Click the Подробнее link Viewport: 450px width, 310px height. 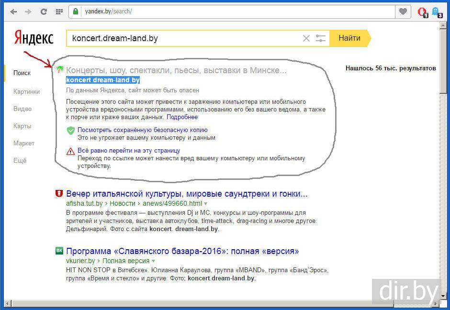[182, 117]
